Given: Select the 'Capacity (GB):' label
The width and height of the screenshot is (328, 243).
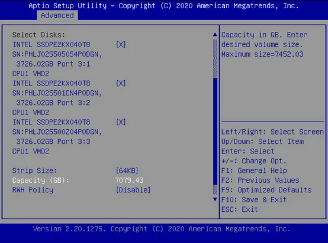Looking at the screenshot, I should click(x=41, y=180).
